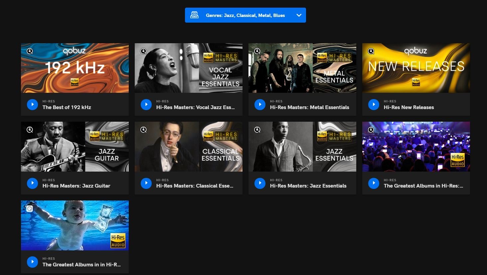Open the title Hi-Res Masters: Jazz Guitar
The image size is (487, 275).
[77, 186]
